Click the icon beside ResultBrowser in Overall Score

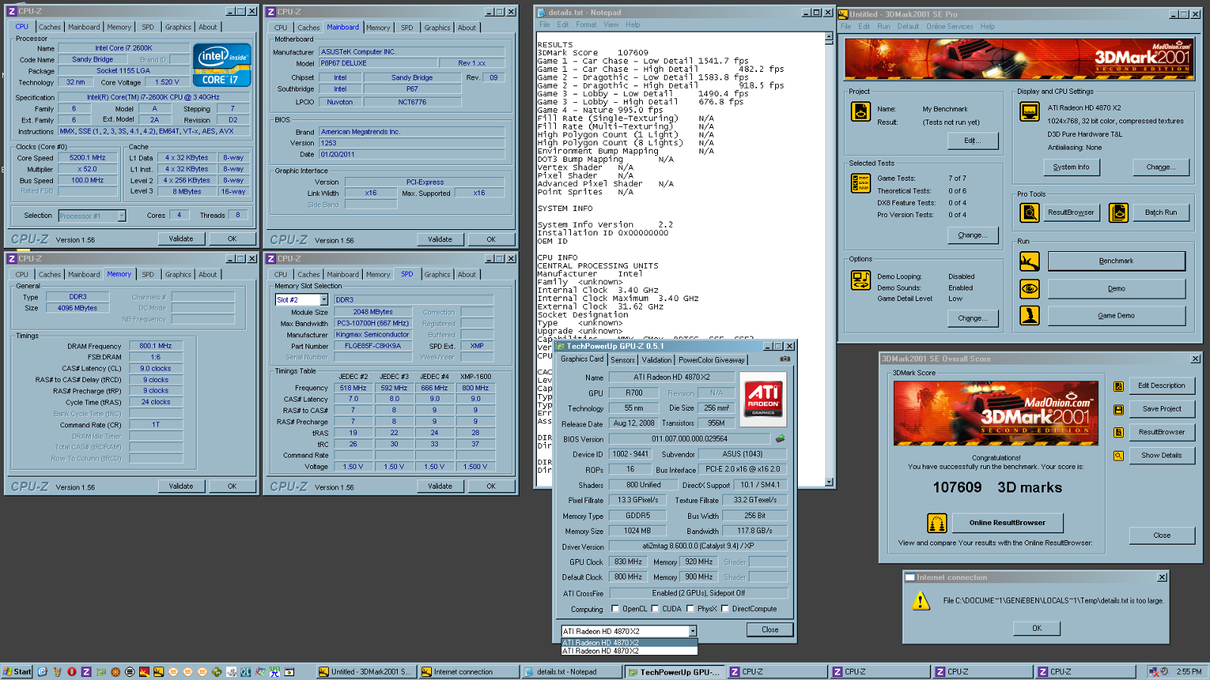click(1118, 433)
